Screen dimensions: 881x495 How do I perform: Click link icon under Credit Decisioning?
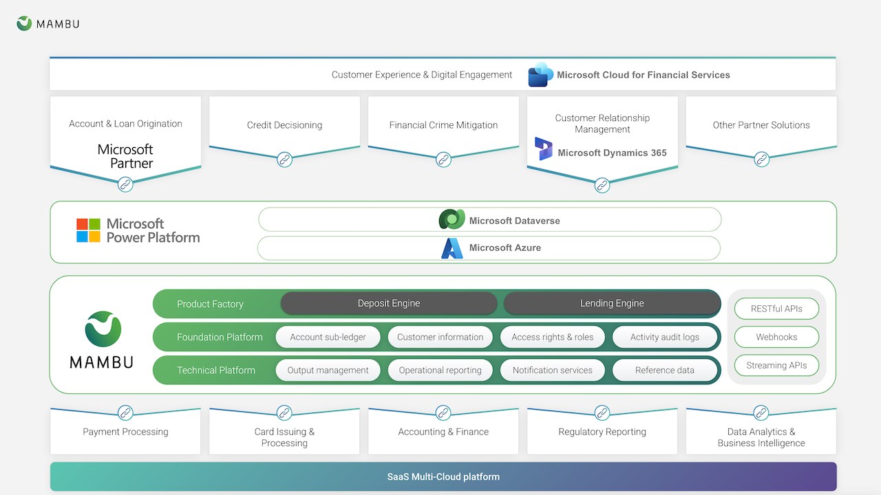click(x=284, y=159)
